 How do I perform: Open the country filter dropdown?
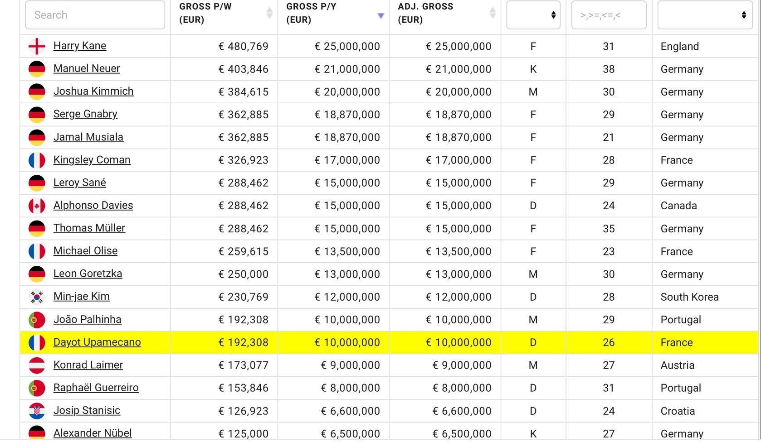pos(705,15)
